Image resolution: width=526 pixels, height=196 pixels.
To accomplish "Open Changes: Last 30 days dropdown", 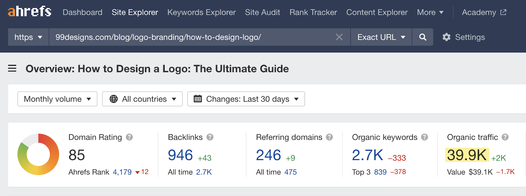I will coord(246,99).
